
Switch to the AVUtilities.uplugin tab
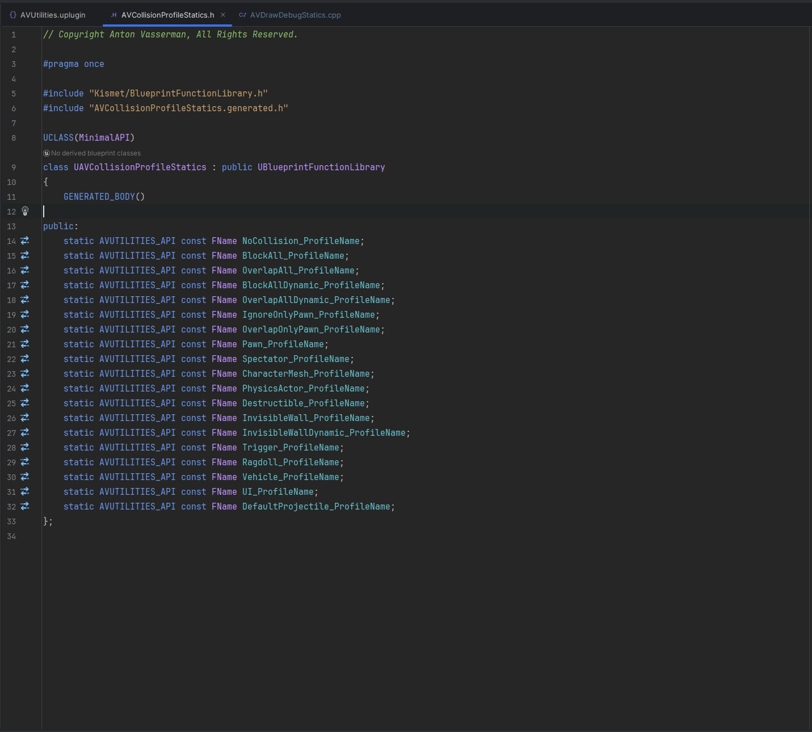(48, 15)
